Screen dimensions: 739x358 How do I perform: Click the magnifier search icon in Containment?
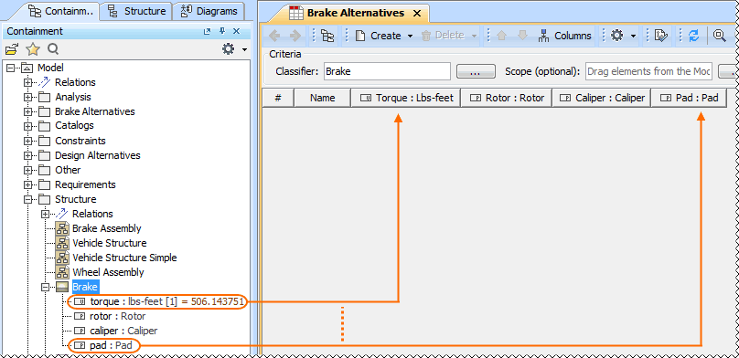pyautogui.click(x=53, y=49)
